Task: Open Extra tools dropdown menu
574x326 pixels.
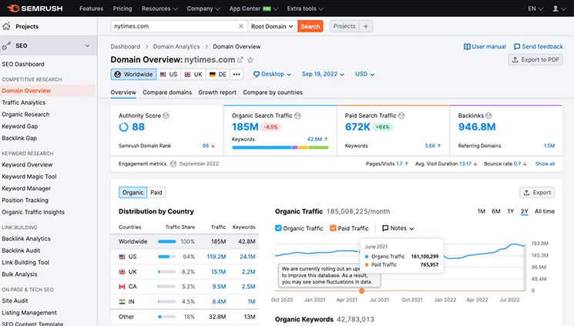Action: [305, 8]
